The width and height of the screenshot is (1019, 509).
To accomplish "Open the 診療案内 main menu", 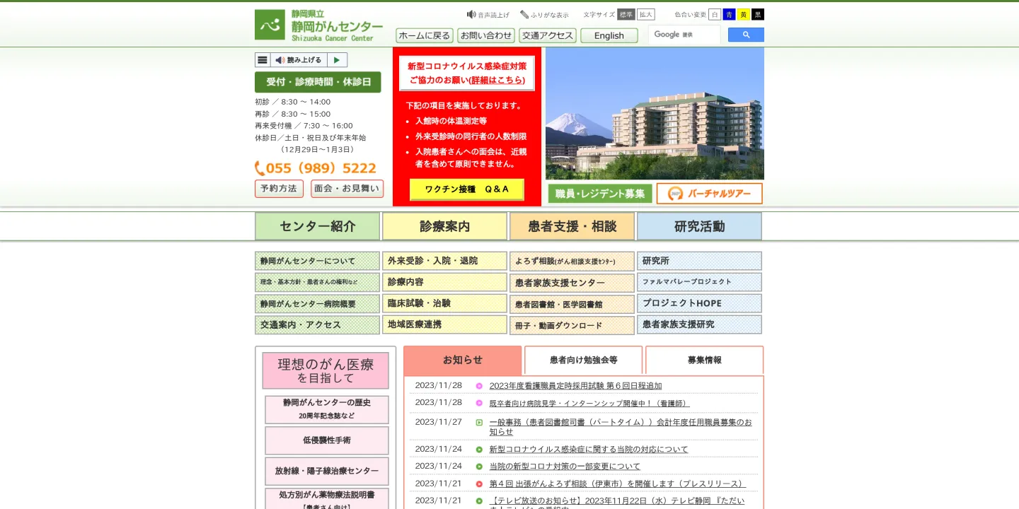I will pyautogui.click(x=445, y=226).
